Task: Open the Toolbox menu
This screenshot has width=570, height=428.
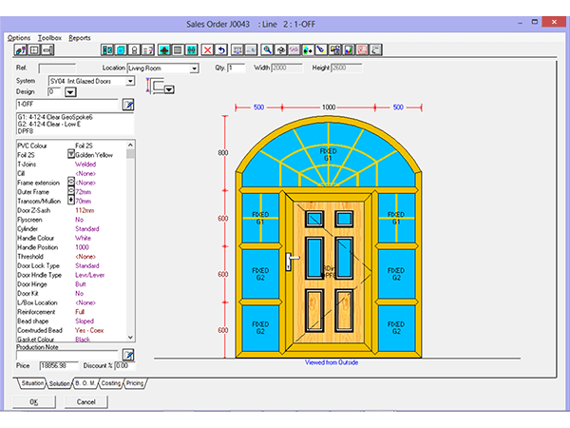Action: tap(49, 37)
